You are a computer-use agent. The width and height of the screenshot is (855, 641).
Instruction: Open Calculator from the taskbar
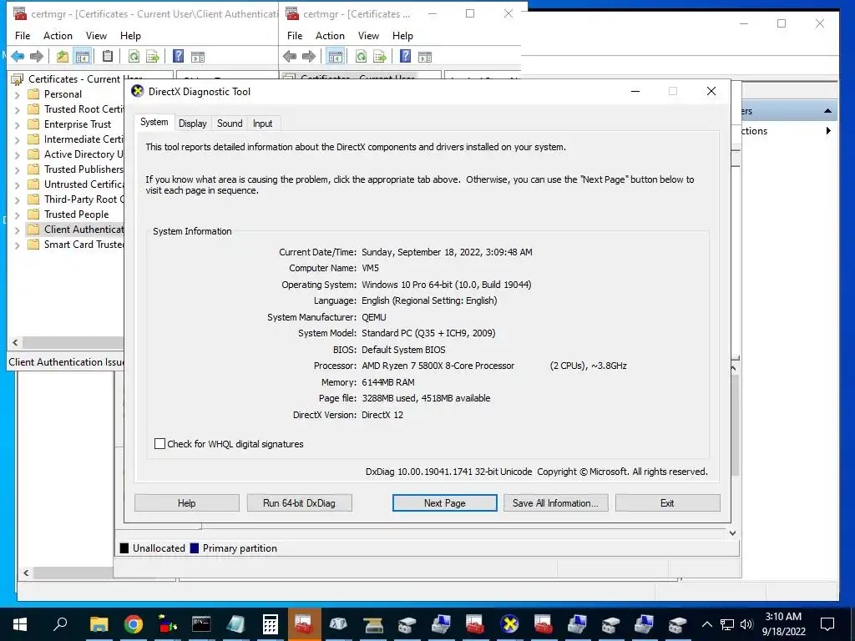270,624
